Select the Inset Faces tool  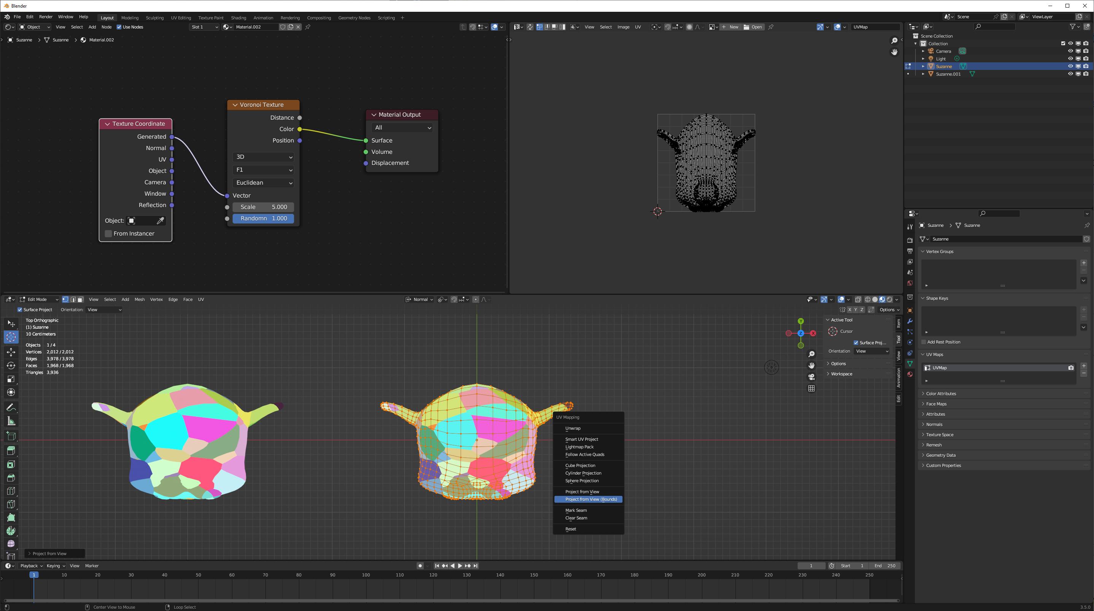[x=11, y=464]
